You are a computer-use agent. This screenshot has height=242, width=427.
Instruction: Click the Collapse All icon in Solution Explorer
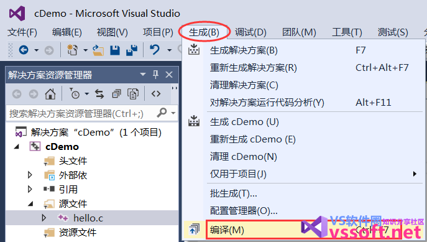[x=116, y=94]
